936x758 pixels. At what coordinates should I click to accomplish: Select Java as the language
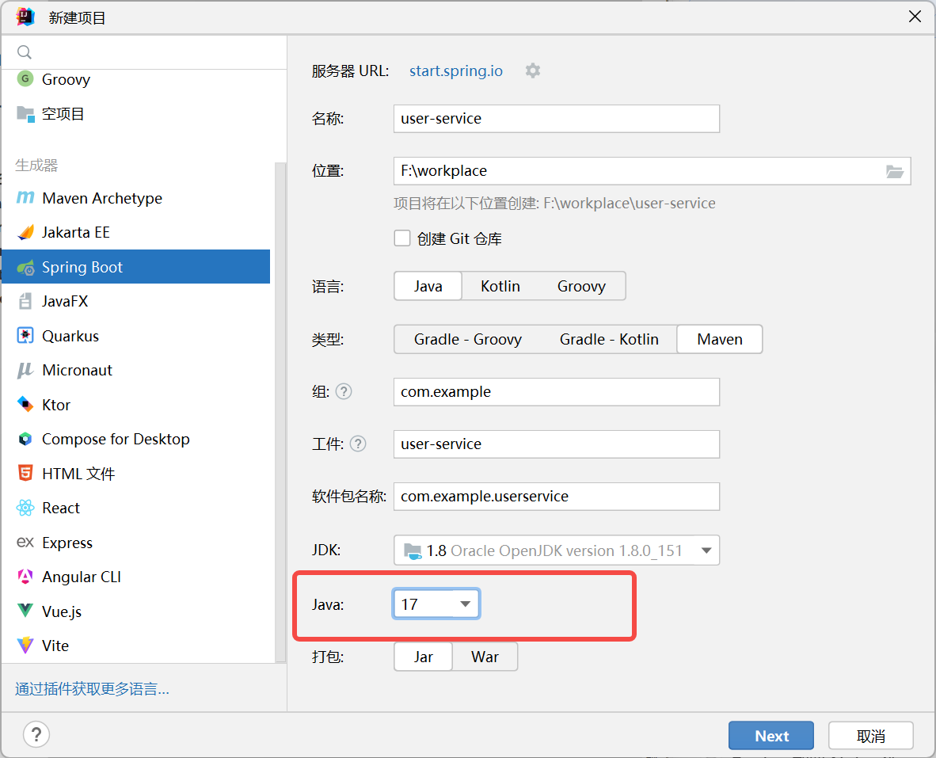point(428,286)
